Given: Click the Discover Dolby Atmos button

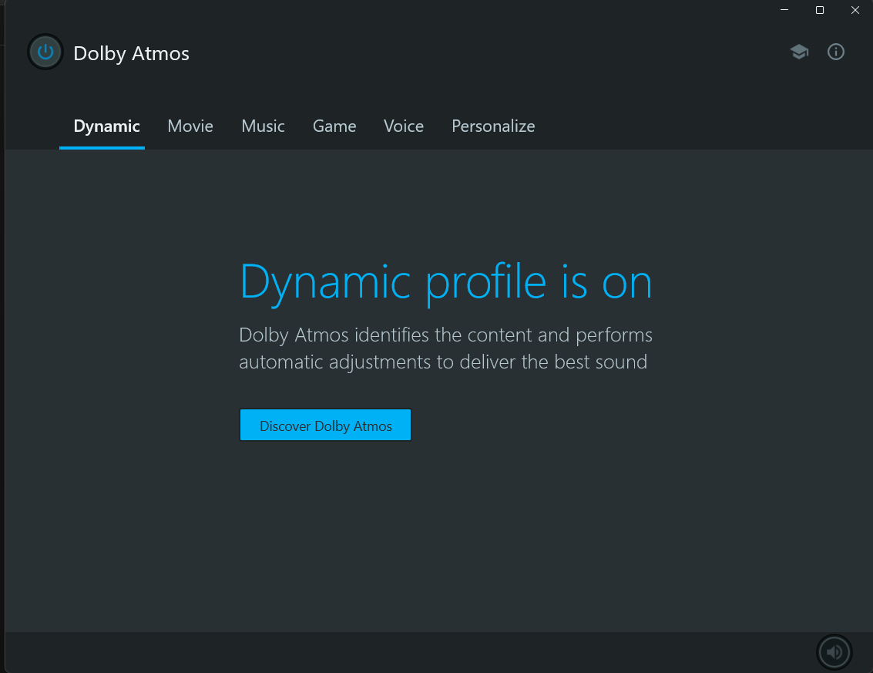Looking at the screenshot, I should point(326,425).
